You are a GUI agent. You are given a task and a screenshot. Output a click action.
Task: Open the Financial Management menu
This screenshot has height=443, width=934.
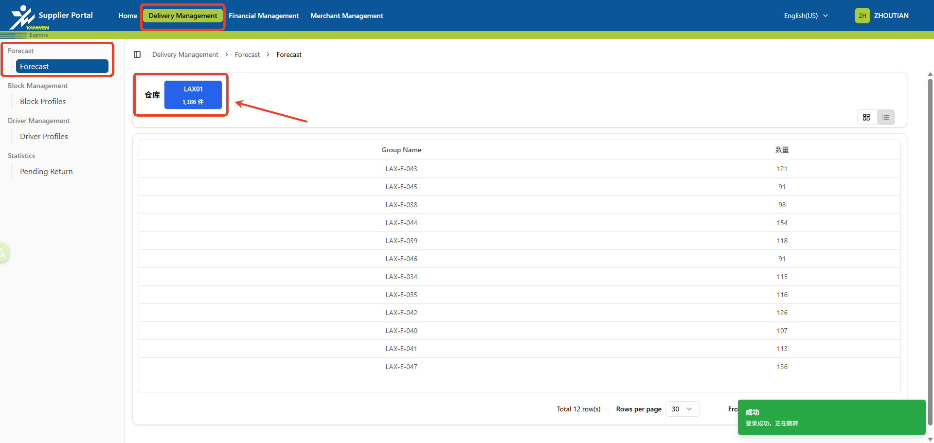click(x=264, y=16)
